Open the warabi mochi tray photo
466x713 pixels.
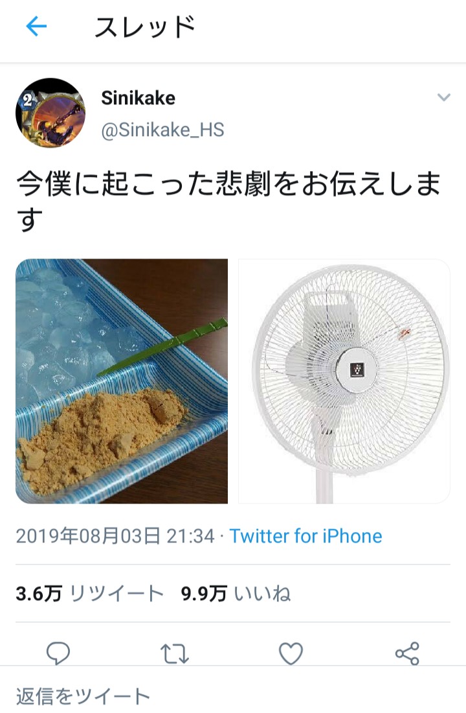(122, 381)
